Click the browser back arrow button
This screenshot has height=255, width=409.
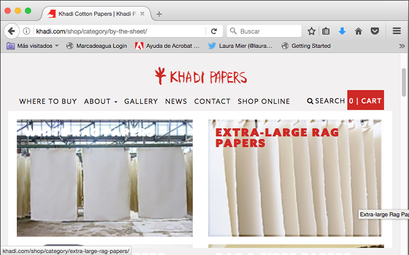click(11, 31)
